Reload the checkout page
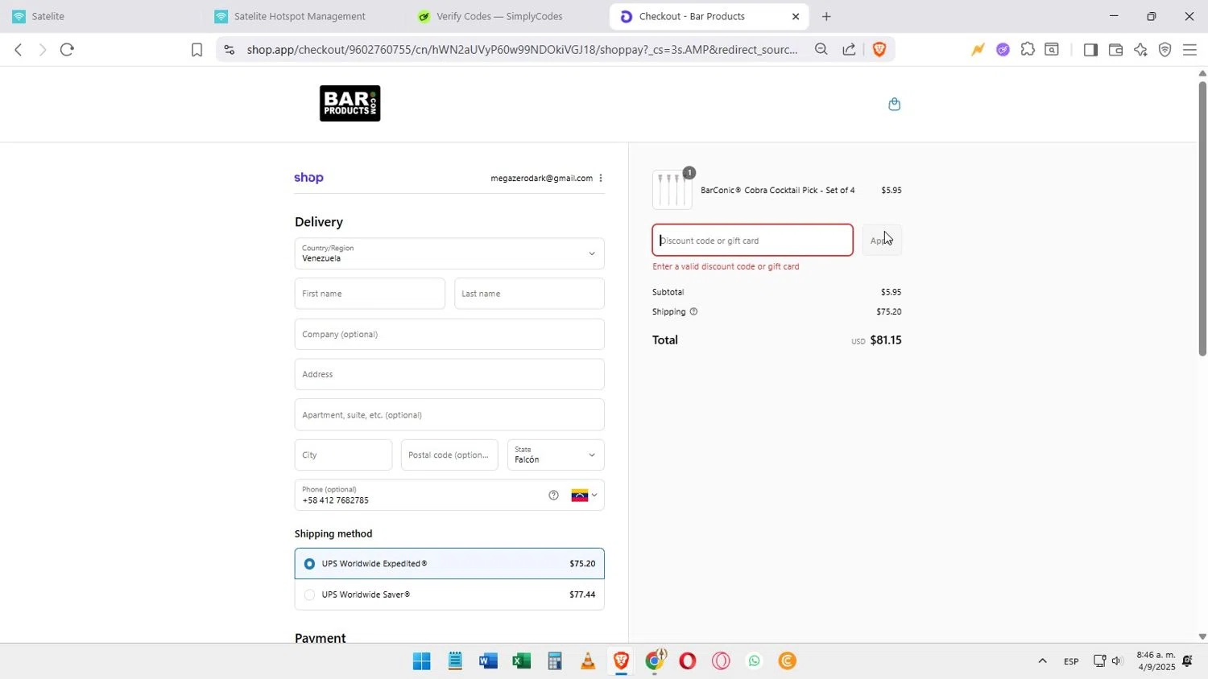Viewport: 1208px width, 679px height. pyautogui.click(x=68, y=50)
